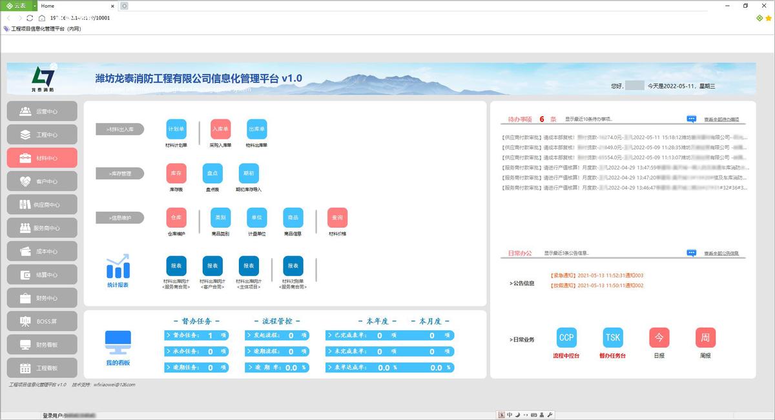Open the TSK 督办任务台 icon
Image resolution: width=775 pixels, height=420 pixels.
click(612, 337)
